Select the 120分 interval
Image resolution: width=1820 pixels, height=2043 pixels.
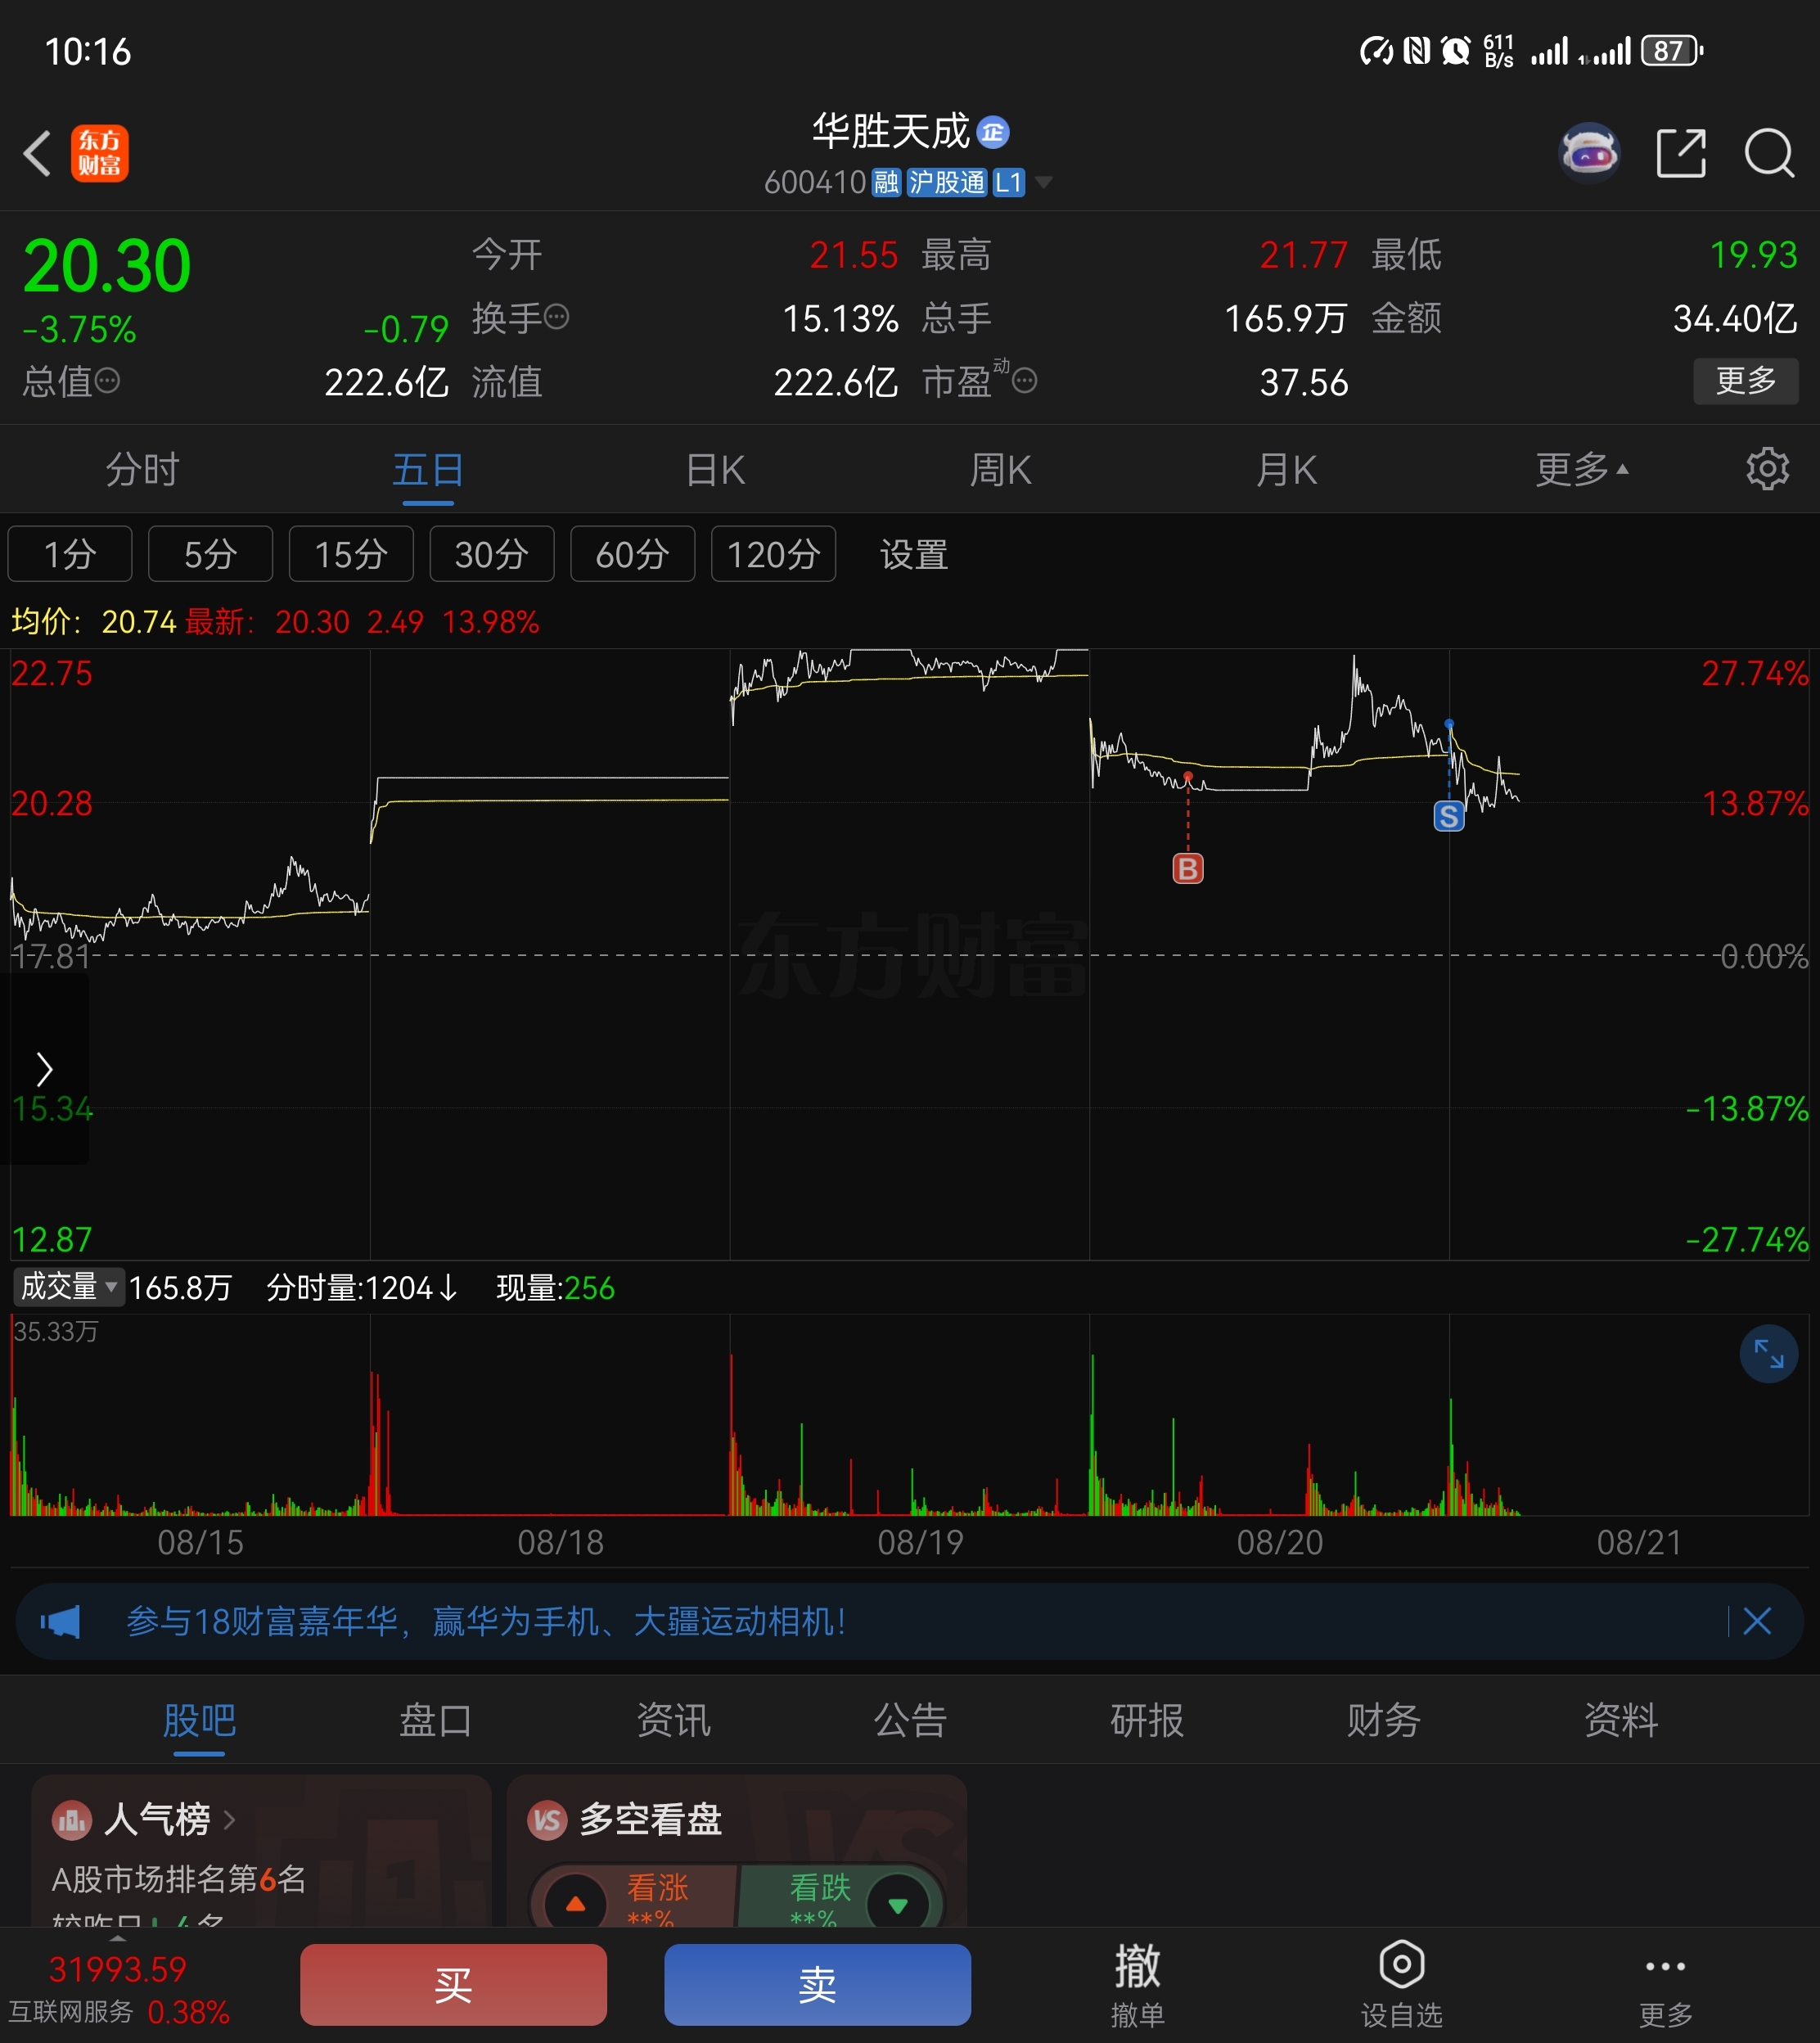click(773, 554)
